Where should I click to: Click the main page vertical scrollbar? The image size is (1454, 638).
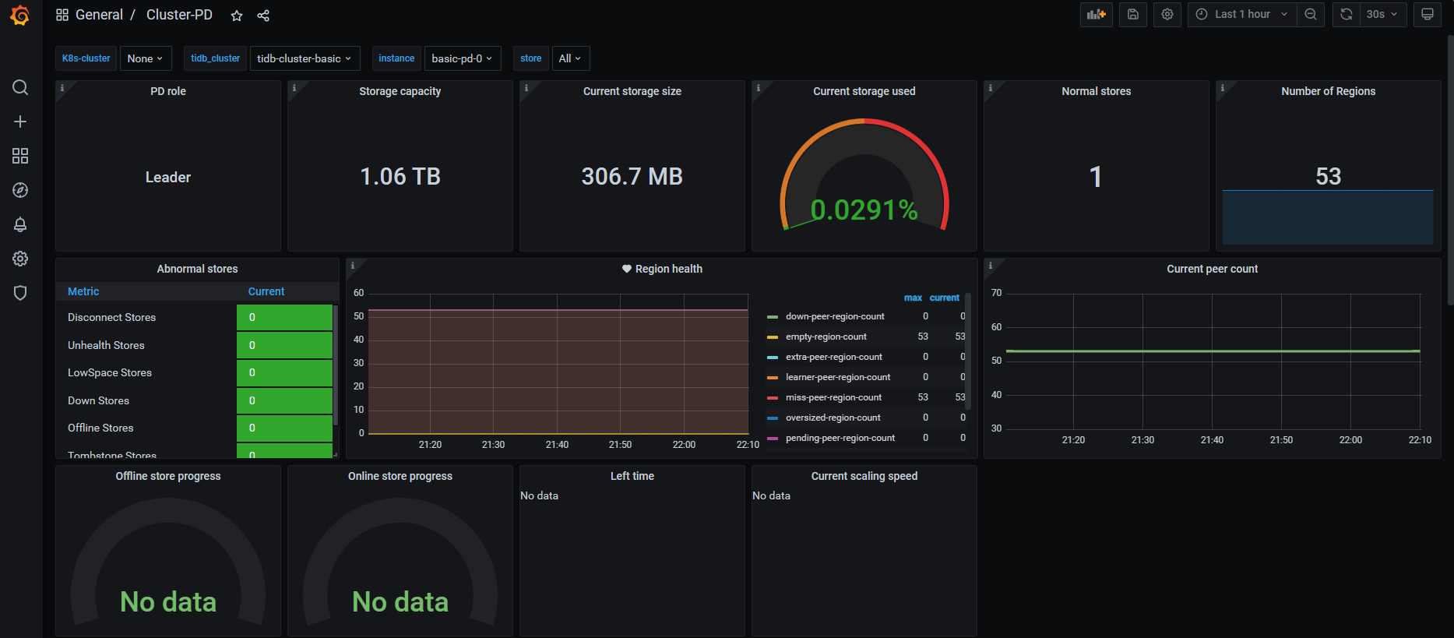point(1450,169)
